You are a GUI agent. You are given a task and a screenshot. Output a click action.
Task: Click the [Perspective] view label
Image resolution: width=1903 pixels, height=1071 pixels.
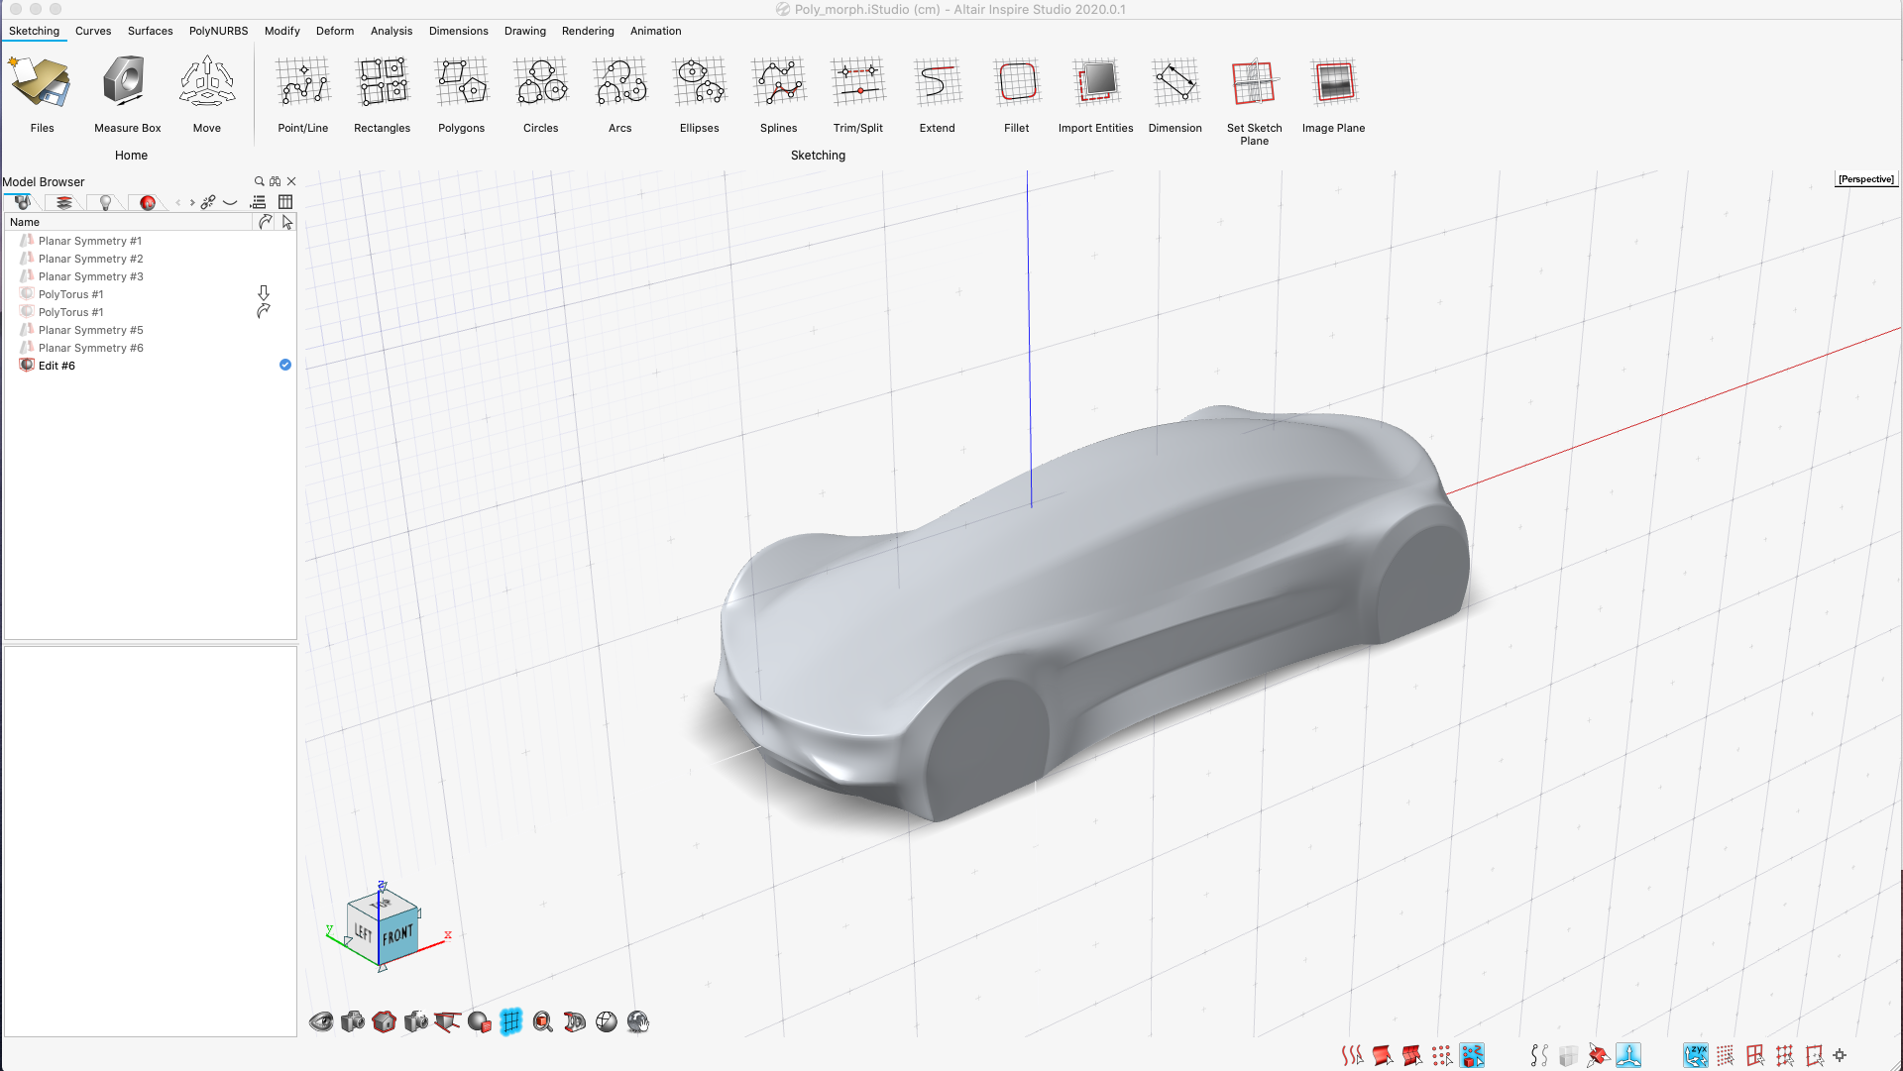tap(1865, 179)
